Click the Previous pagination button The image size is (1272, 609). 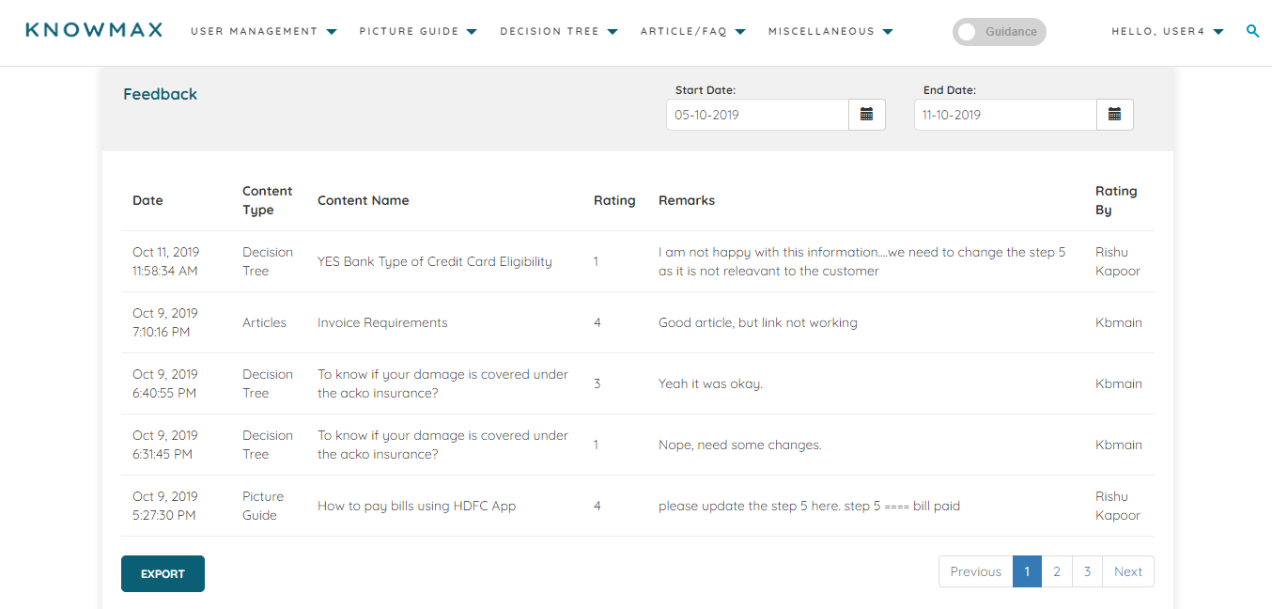[x=975, y=571]
